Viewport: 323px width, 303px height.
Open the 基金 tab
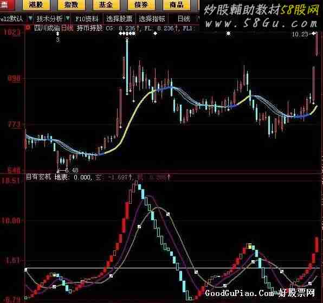106,4
